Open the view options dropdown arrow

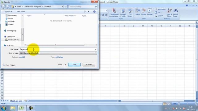[x=88, y=11]
